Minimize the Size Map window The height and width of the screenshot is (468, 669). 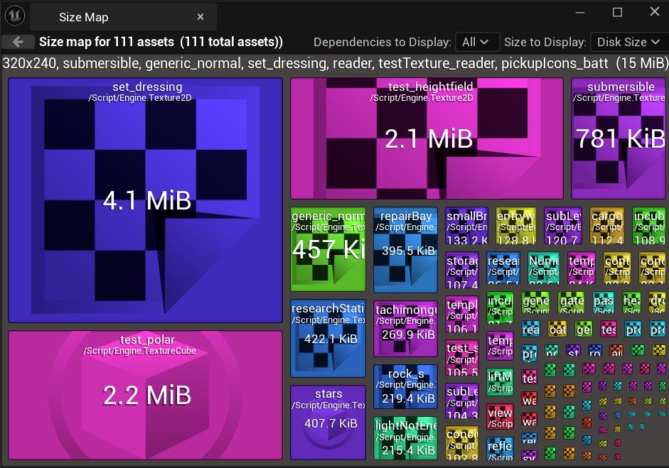pos(580,12)
